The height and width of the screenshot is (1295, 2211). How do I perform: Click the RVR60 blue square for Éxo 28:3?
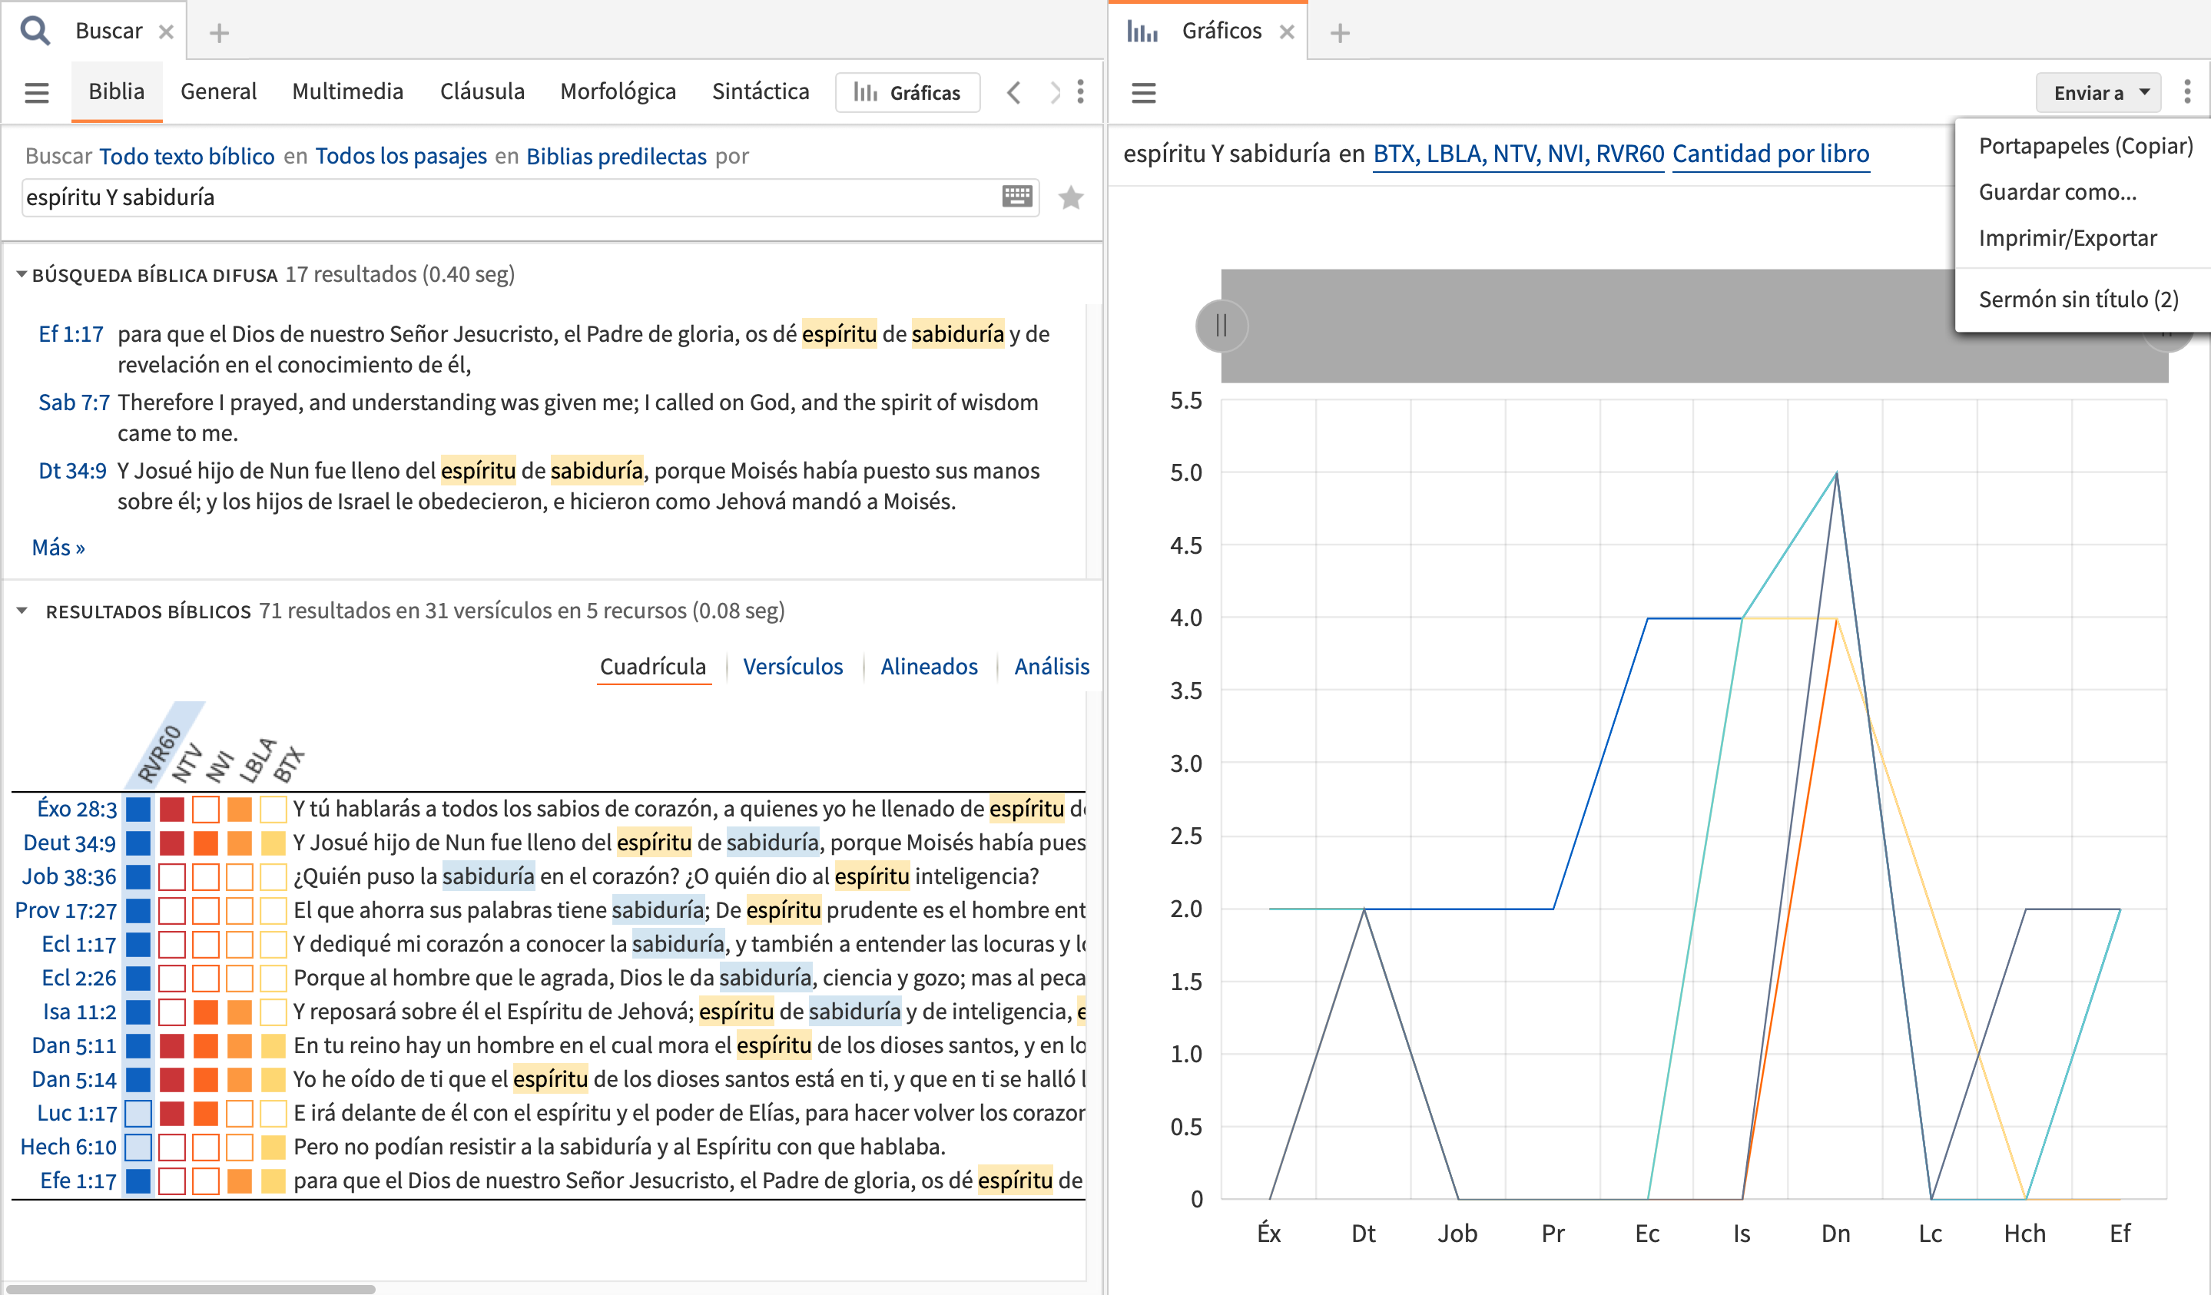point(138,809)
